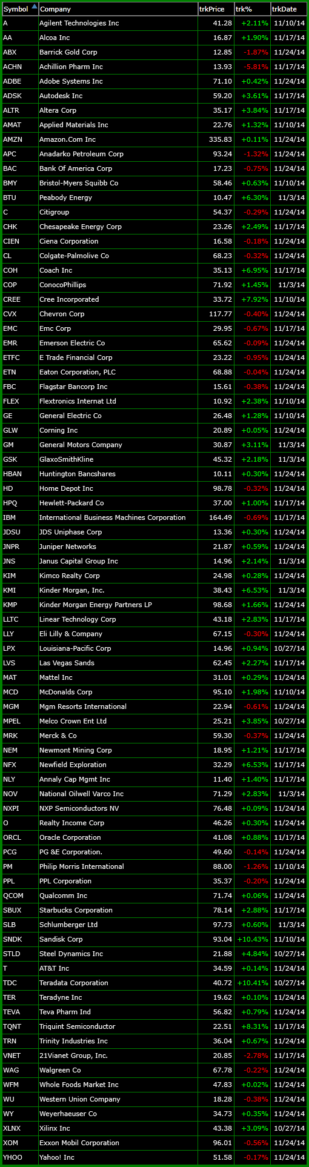Click +10.41% value for Teradata Corporation
This screenshot has width=309, height=1167.
[x=253, y=983]
